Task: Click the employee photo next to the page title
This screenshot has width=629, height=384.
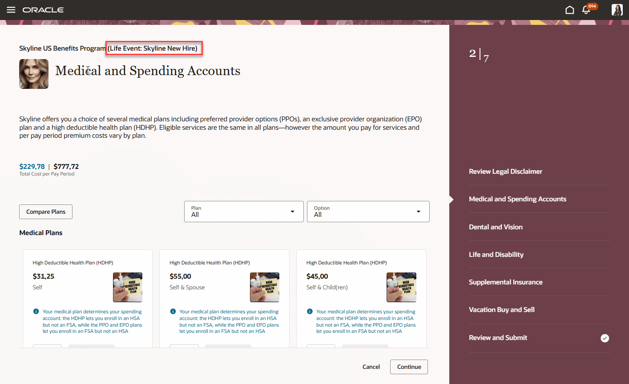Action: click(x=33, y=74)
